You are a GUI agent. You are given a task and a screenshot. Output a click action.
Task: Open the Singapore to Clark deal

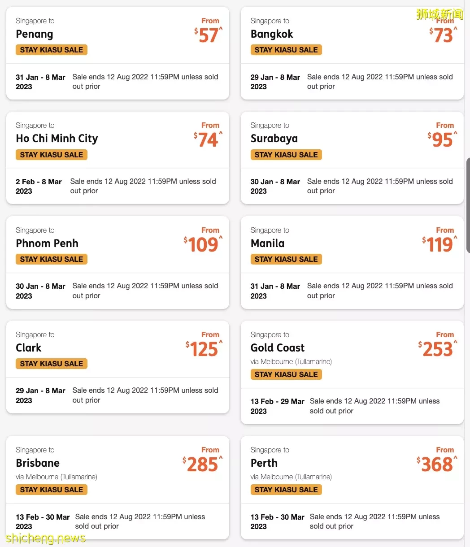[117, 367]
